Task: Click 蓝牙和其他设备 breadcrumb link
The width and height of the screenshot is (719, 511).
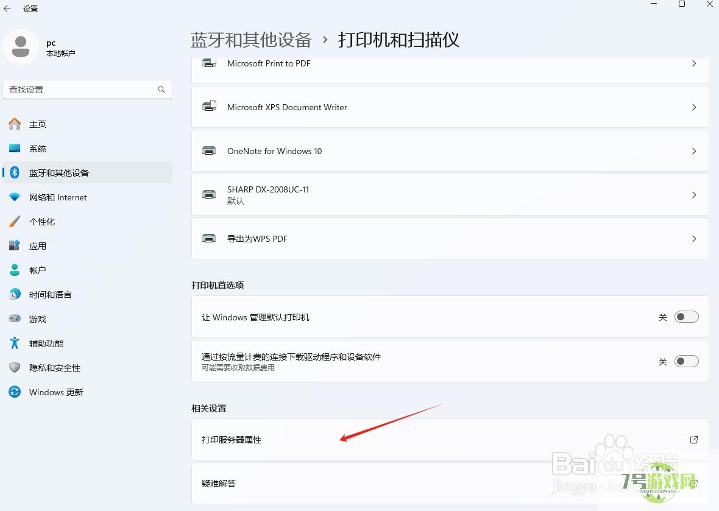Action: tap(251, 40)
